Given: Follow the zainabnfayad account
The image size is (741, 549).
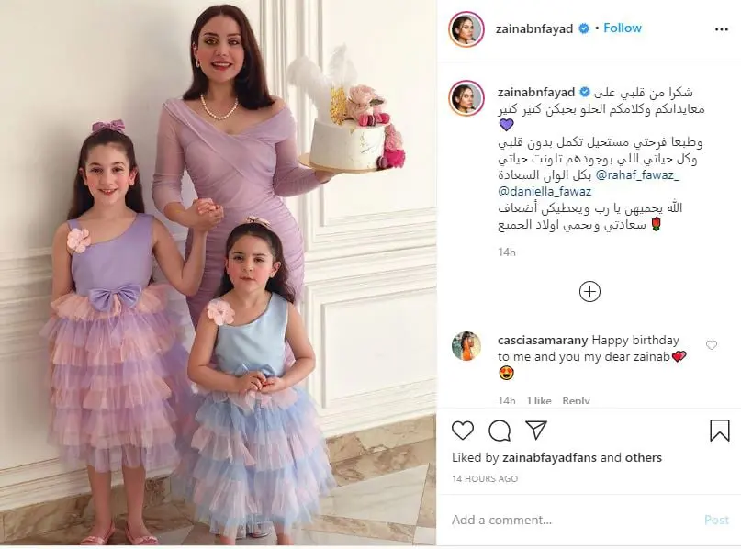Looking at the screenshot, I should [623, 28].
